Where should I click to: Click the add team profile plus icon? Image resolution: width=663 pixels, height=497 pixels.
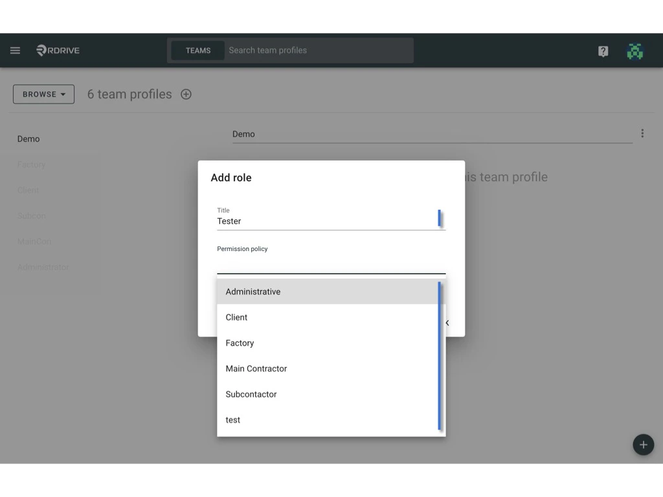186,94
